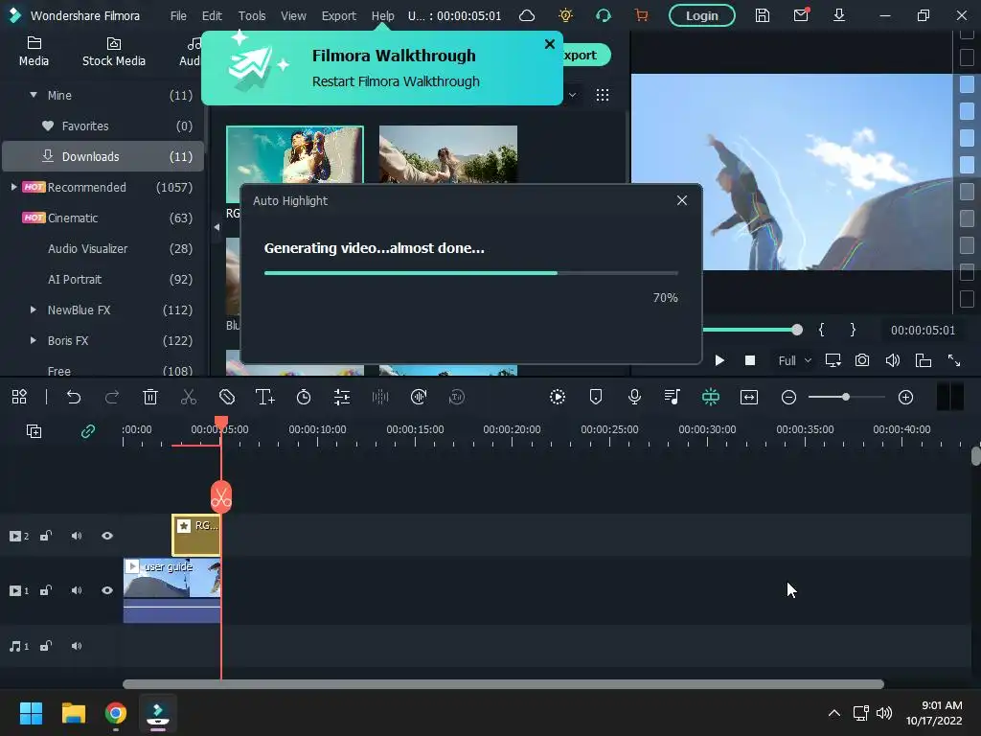Click the zoom to fit timeline icon
981x736 pixels.
tap(749, 397)
